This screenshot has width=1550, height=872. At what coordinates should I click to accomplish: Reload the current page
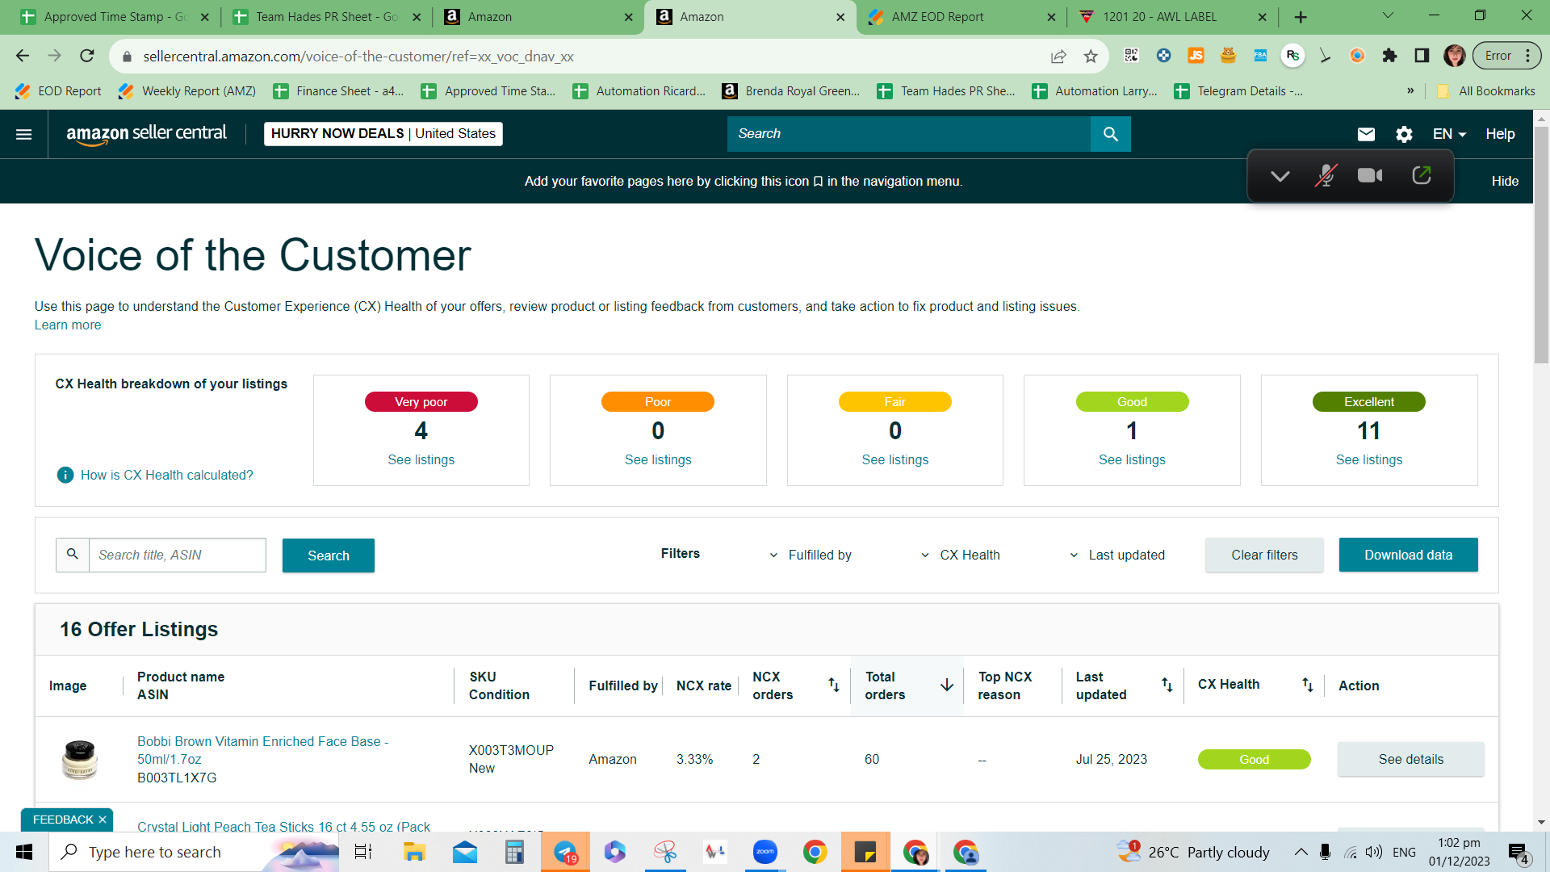(87, 56)
